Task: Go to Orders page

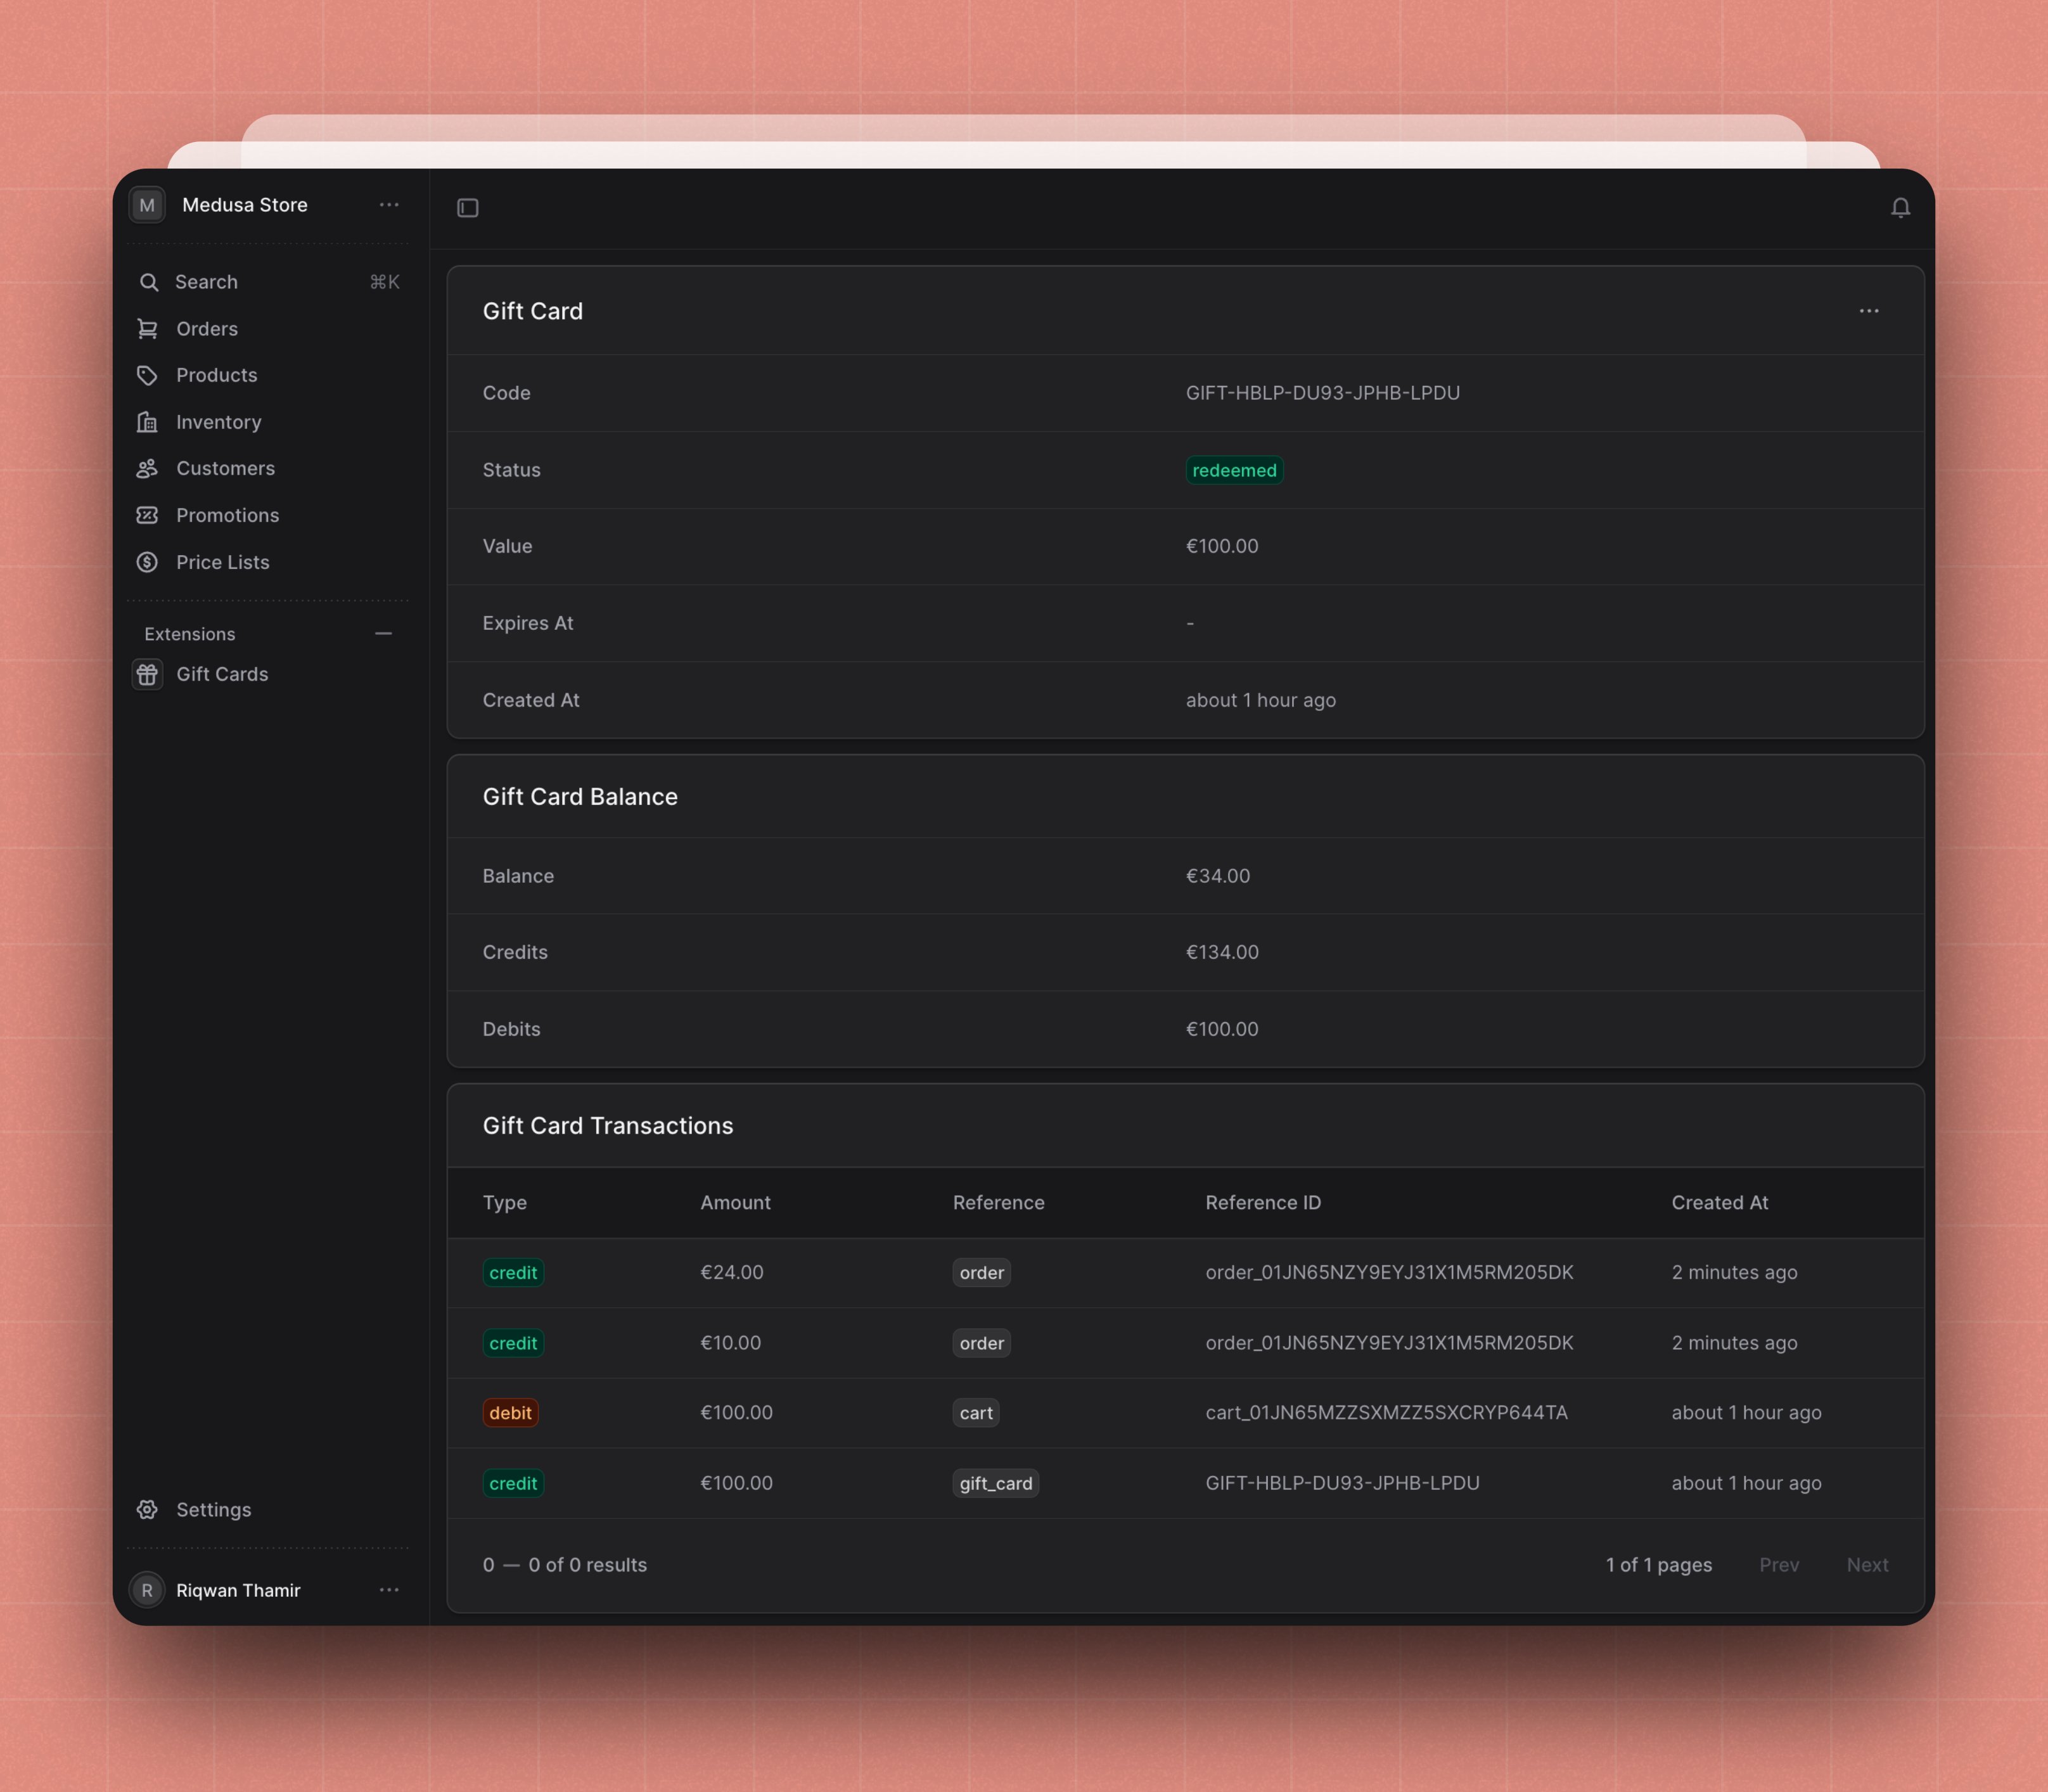Action: pos(268,329)
